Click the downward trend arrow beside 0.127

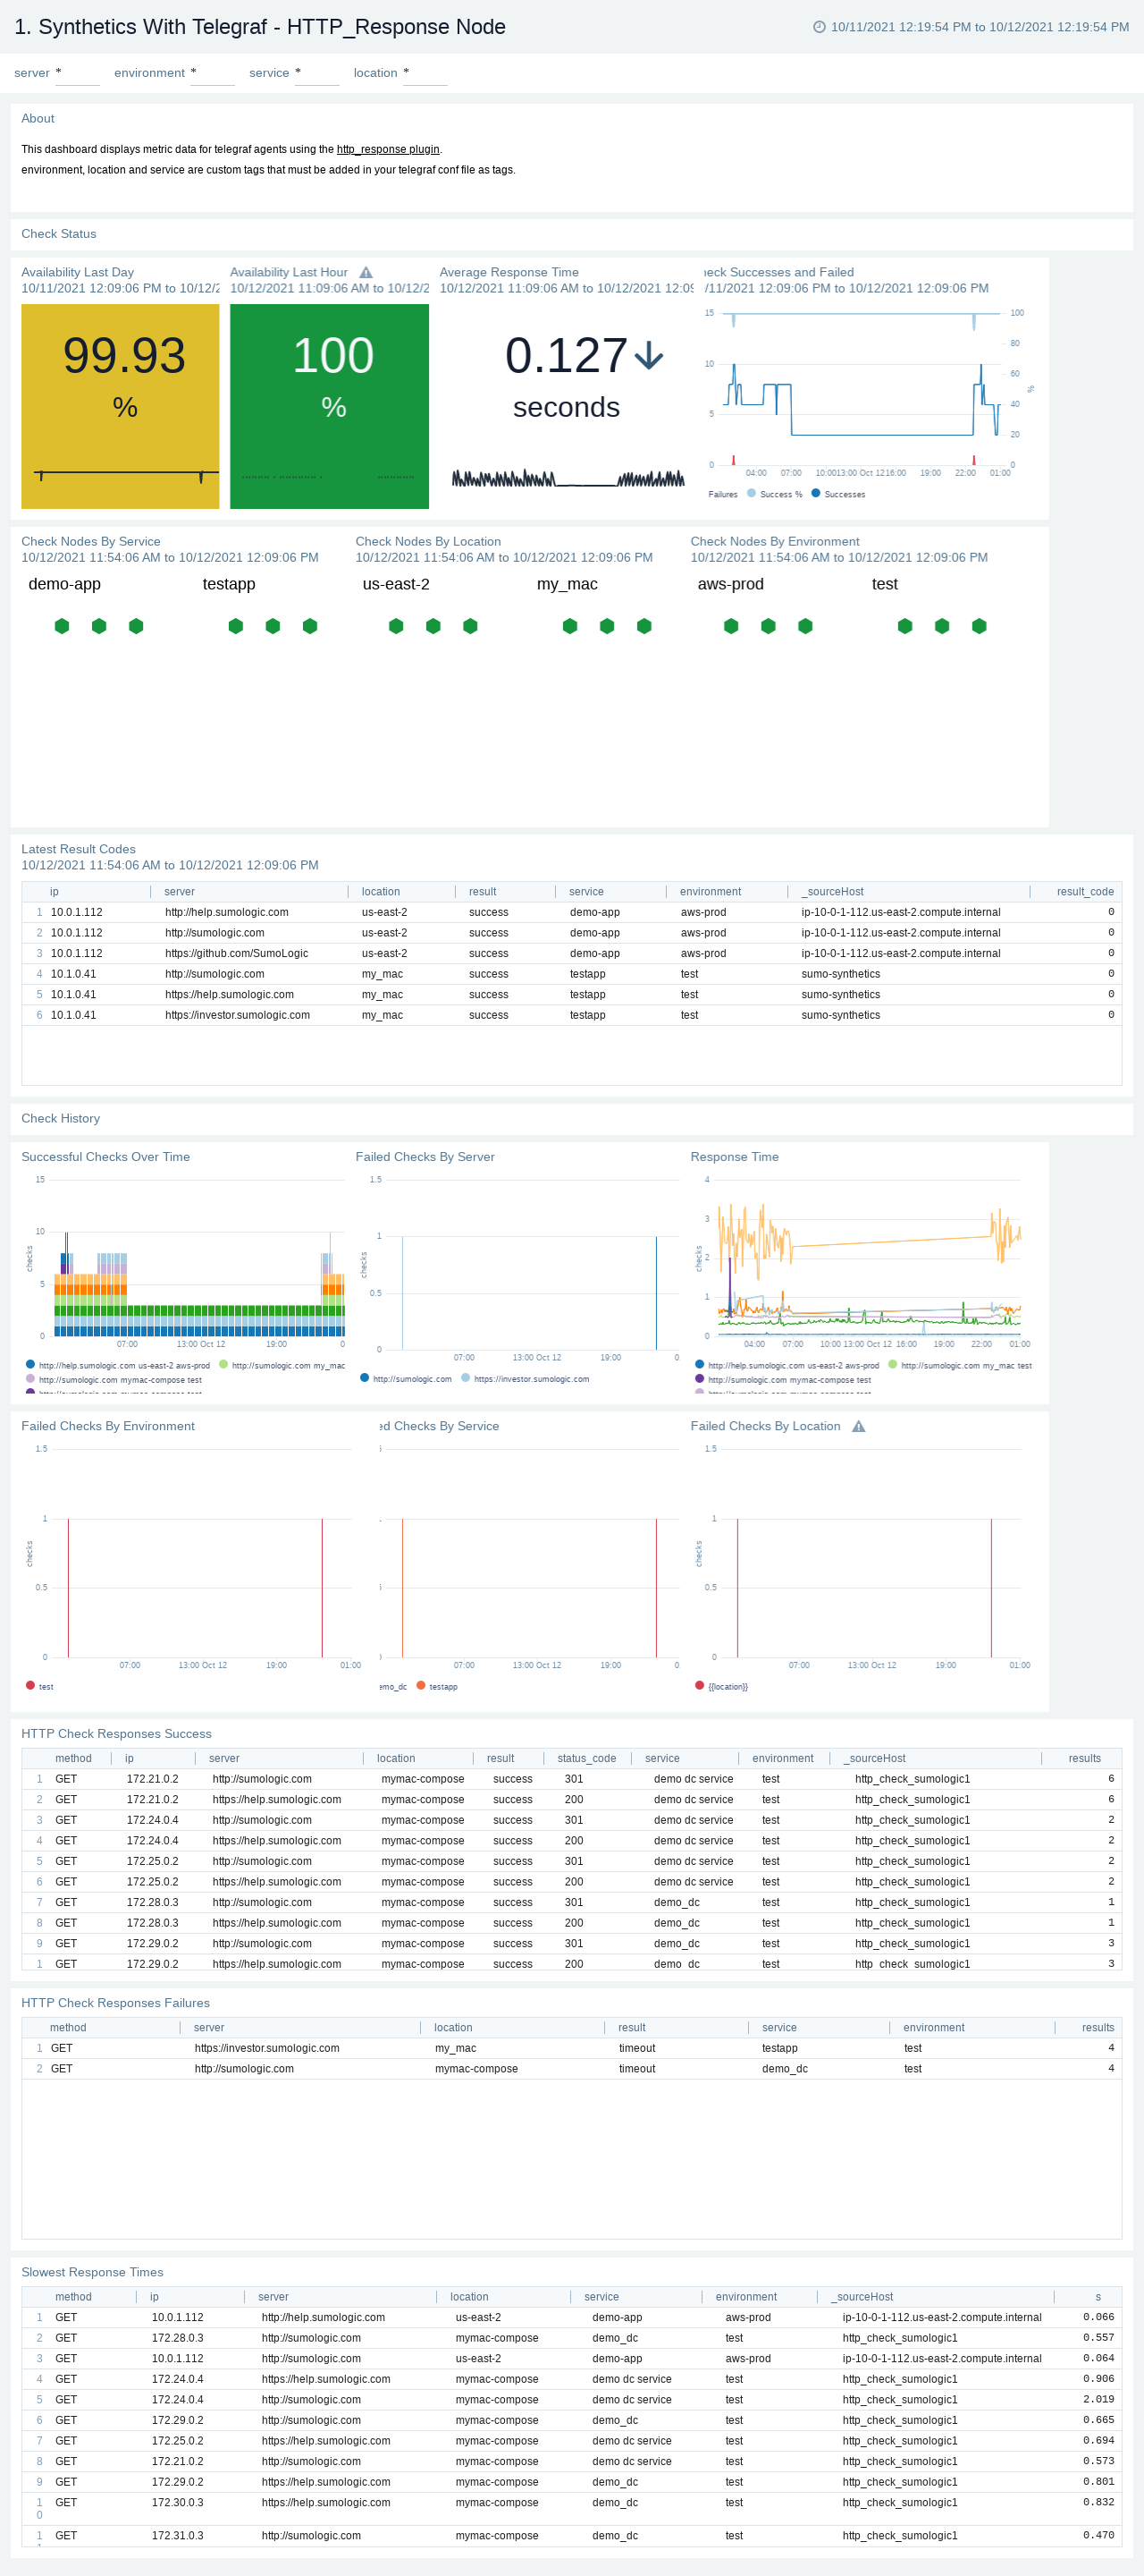(650, 355)
